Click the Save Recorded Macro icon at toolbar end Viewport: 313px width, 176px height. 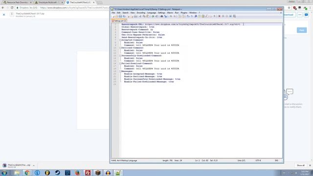[234, 16]
